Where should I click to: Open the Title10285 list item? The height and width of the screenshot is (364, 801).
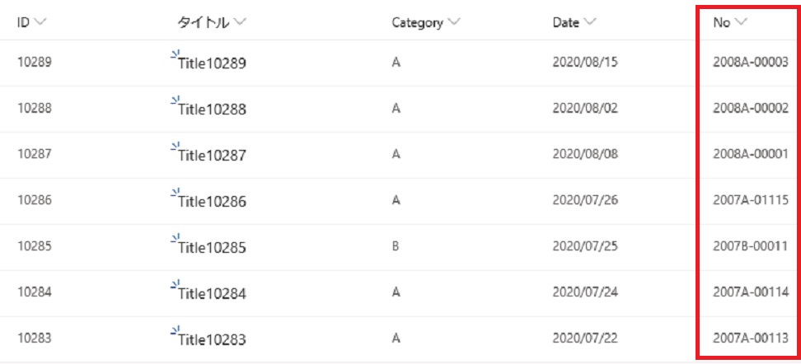pos(212,248)
